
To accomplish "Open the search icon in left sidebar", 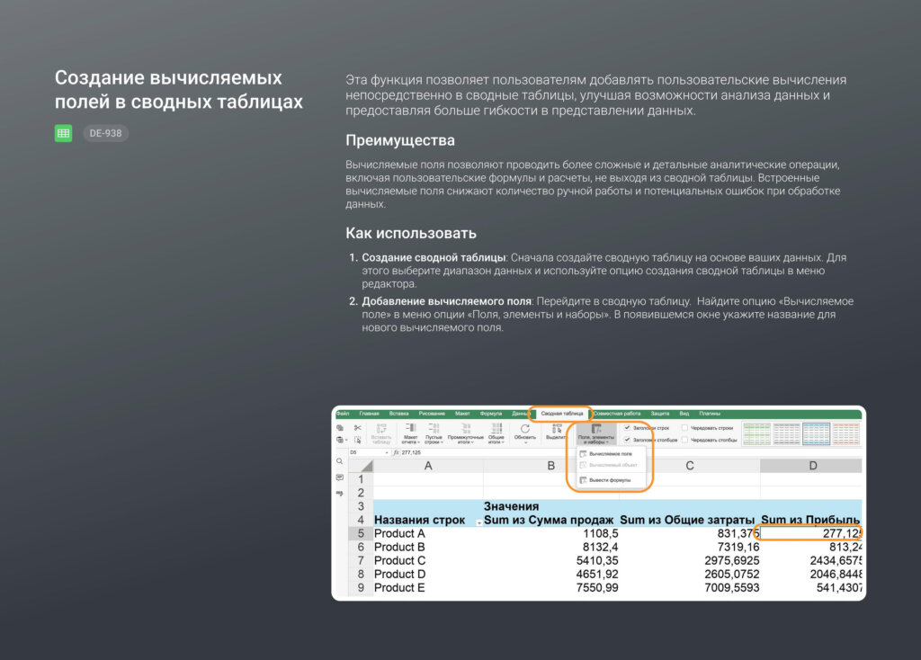I will point(340,461).
